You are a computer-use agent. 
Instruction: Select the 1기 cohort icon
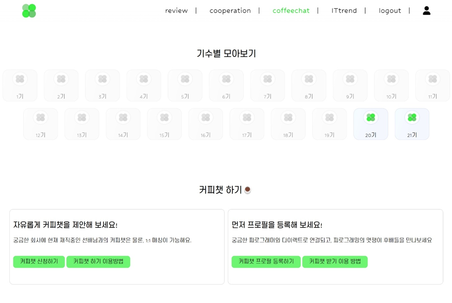pos(20,85)
